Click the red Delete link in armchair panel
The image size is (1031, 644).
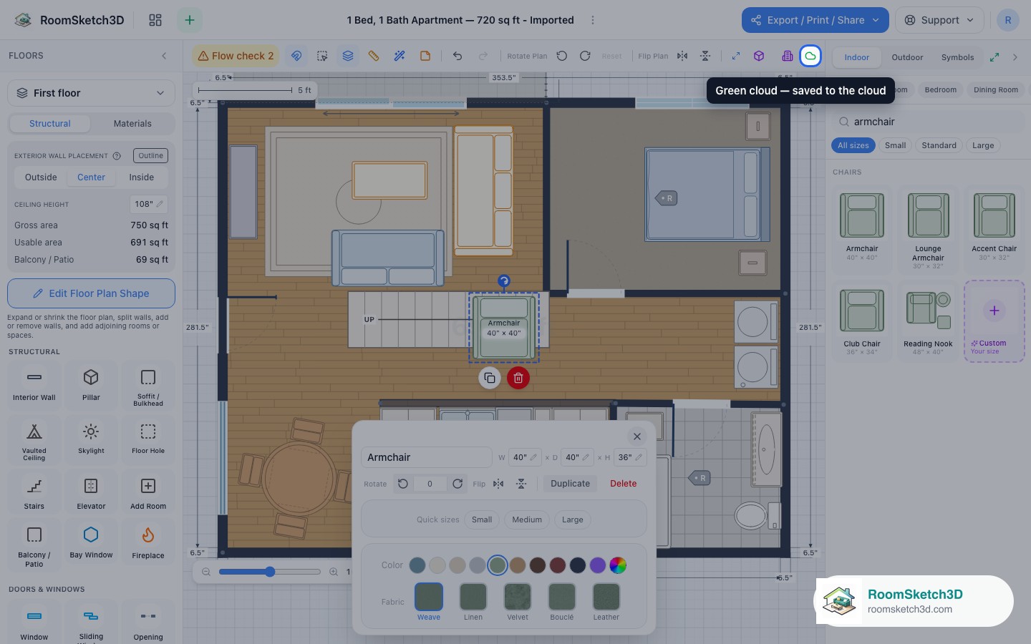tap(623, 484)
